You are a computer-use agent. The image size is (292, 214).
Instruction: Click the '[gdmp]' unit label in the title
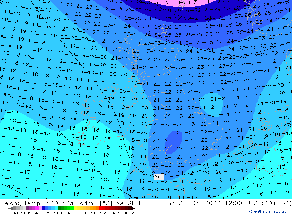coord(88,203)
